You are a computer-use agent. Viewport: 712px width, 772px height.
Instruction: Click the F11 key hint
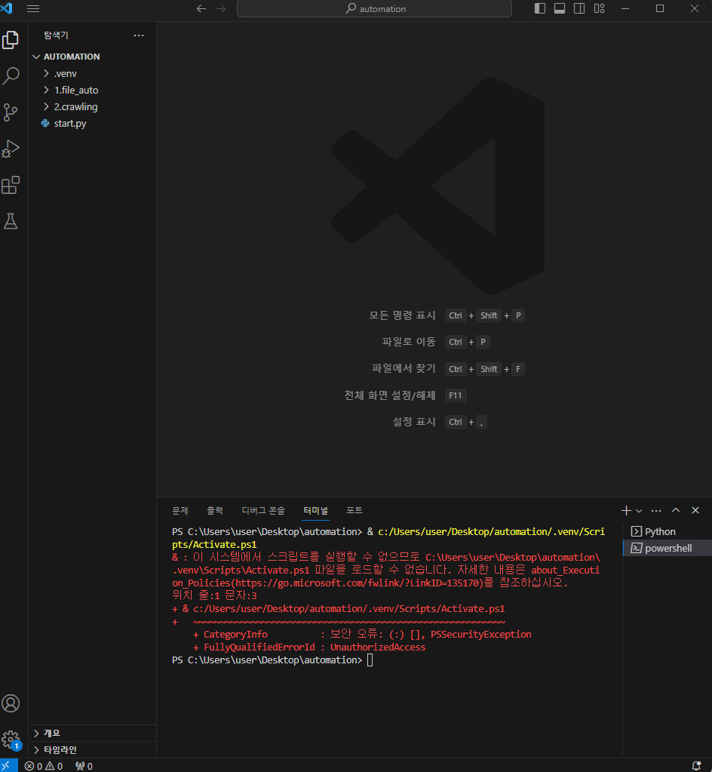(455, 395)
